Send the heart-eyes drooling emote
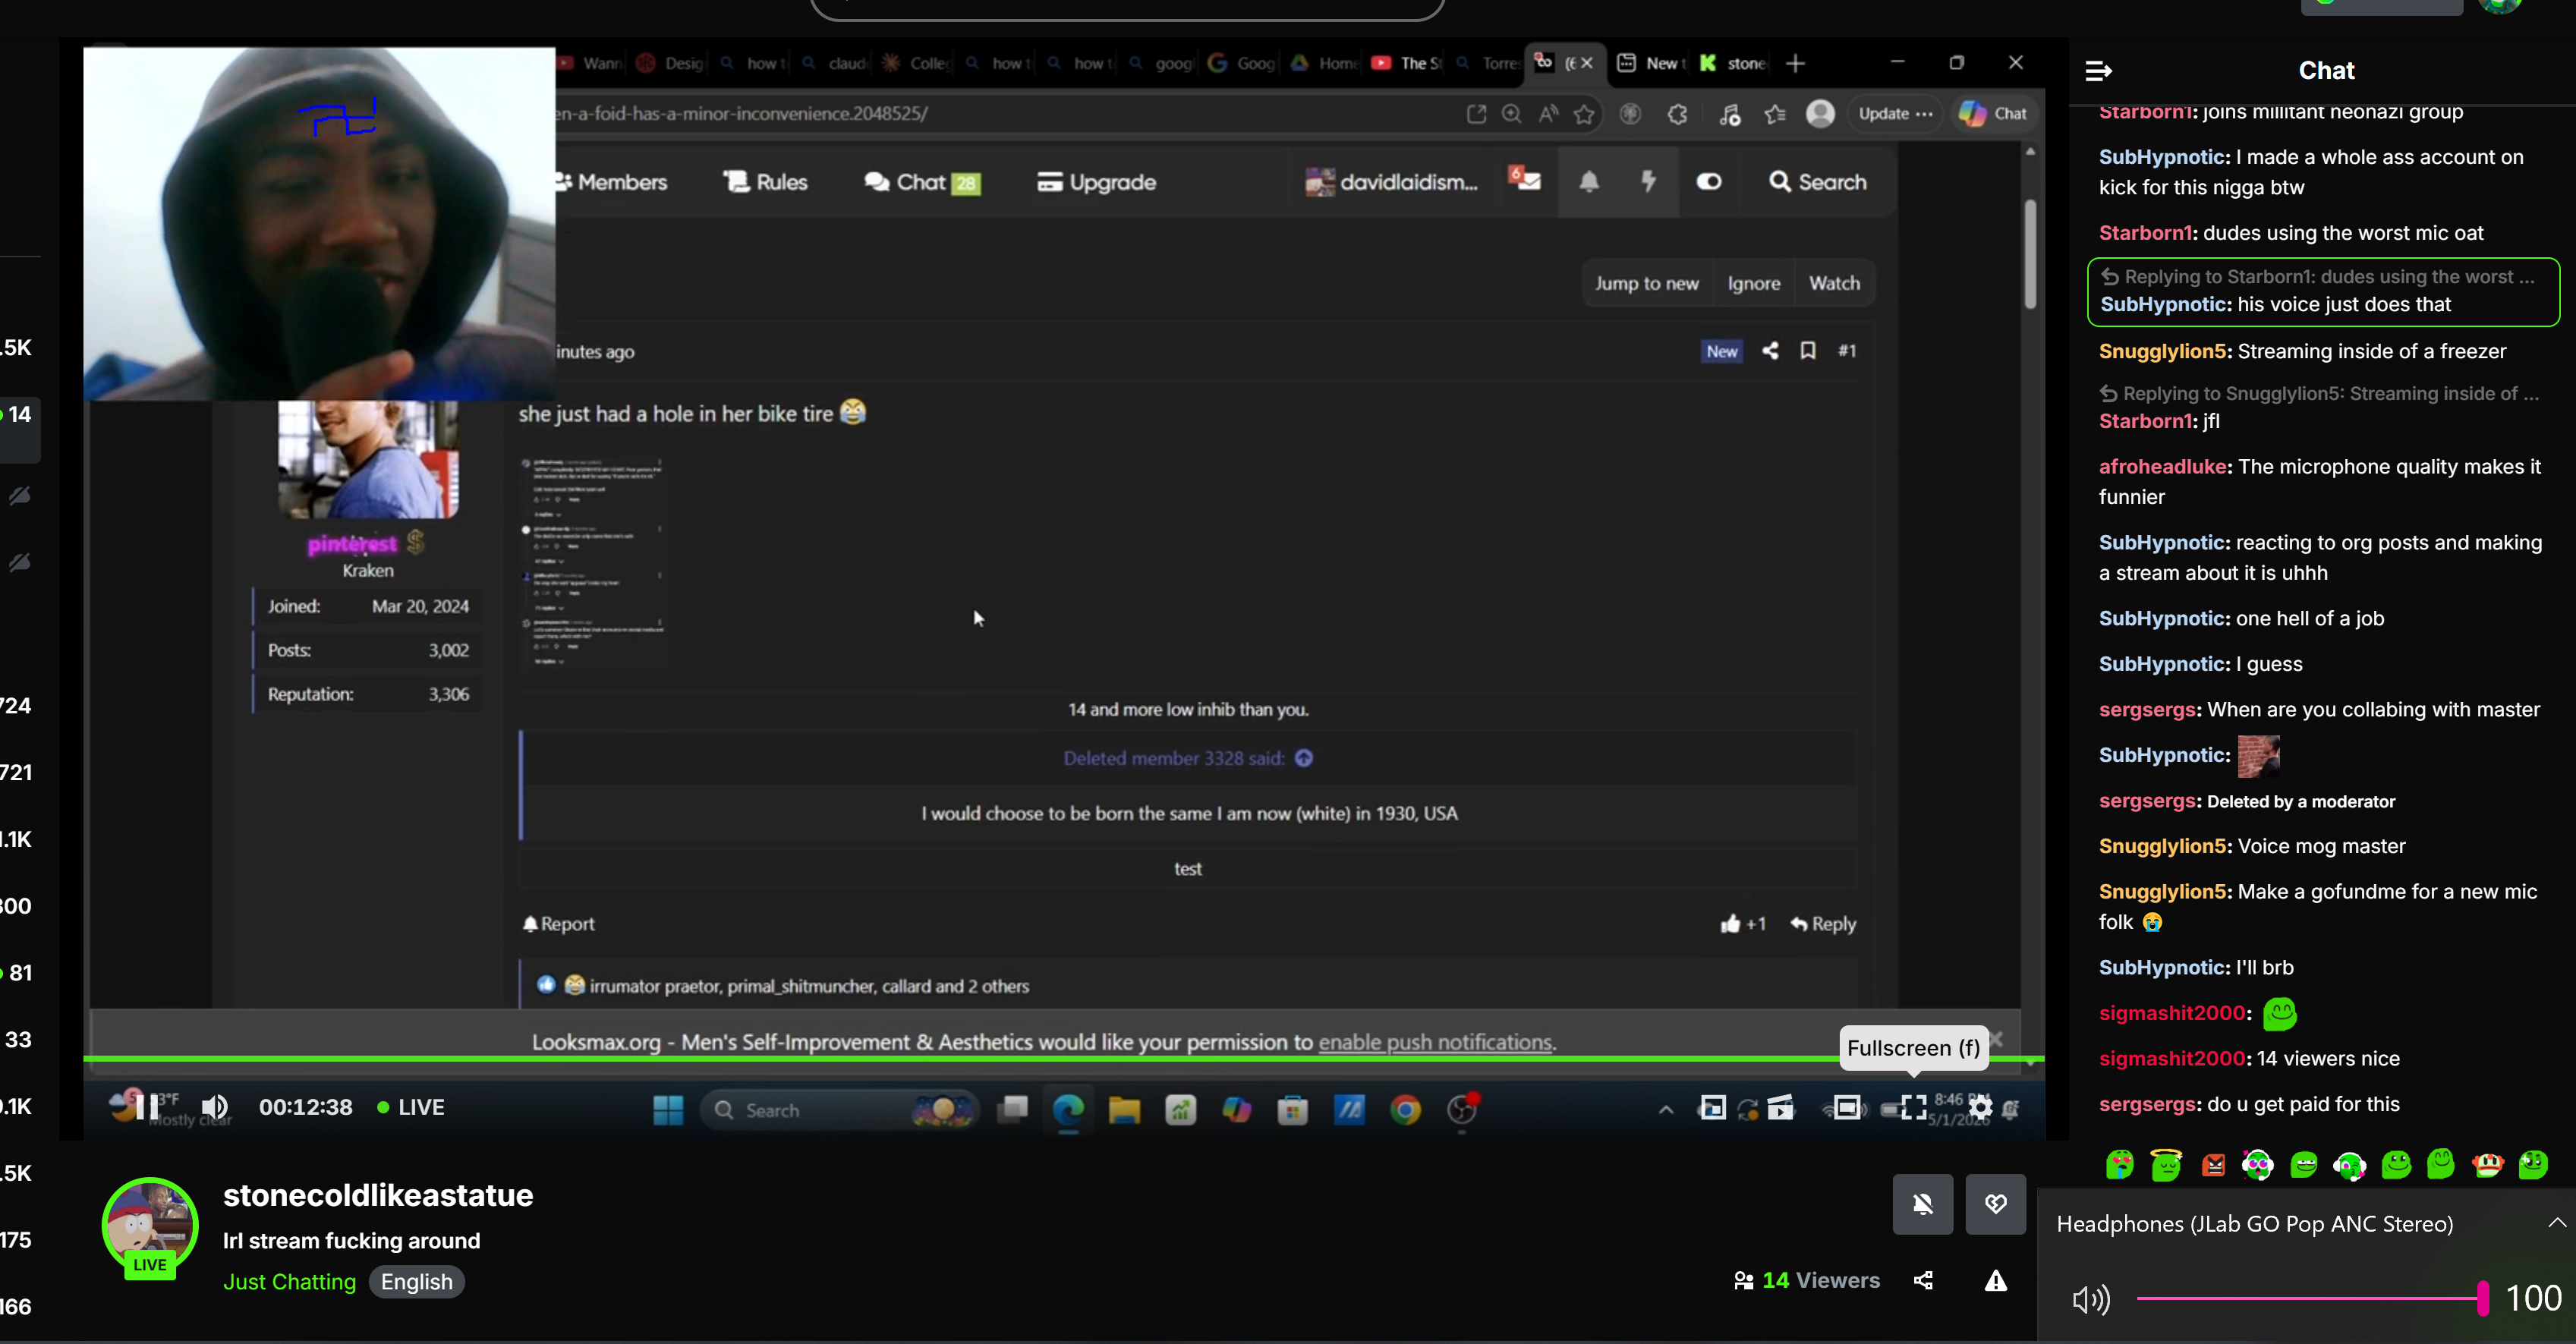The height and width of the screenshot is (1344, 2576). [x=2119, y=1165]
